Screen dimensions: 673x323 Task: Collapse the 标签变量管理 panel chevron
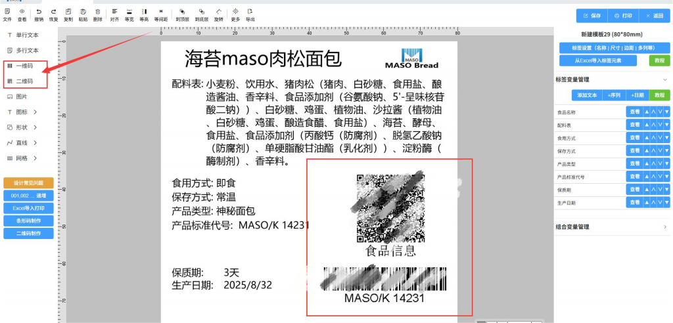(x=665, y=79)
